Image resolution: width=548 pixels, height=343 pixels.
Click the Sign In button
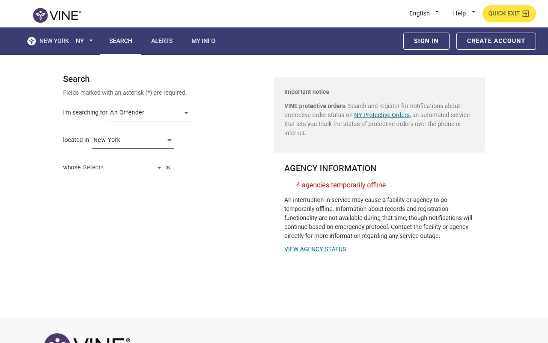click(426, 41)
